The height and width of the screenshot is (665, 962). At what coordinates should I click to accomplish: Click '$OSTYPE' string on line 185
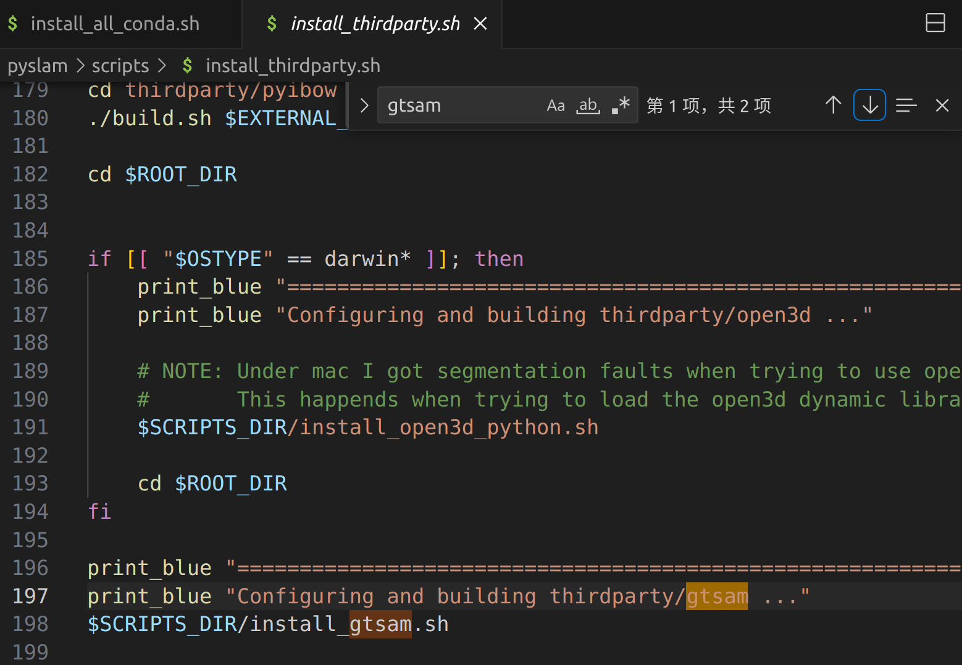[218, 258]
